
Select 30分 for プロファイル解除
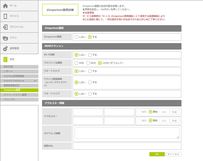(77, 63)
